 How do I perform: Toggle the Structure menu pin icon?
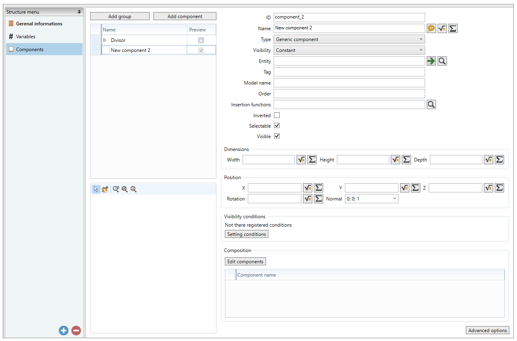click(79, 12)
